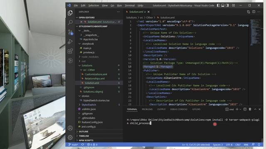Change XML language mode

click(x=246, y=144)
